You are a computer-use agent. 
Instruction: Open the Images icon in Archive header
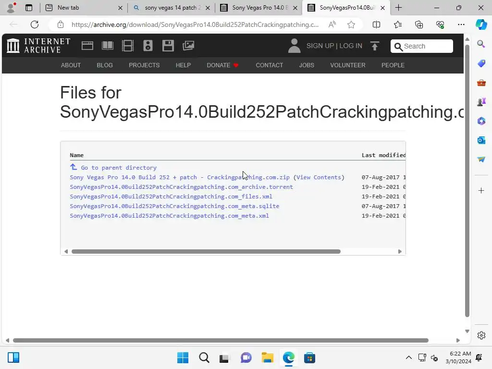pos(188,46)
